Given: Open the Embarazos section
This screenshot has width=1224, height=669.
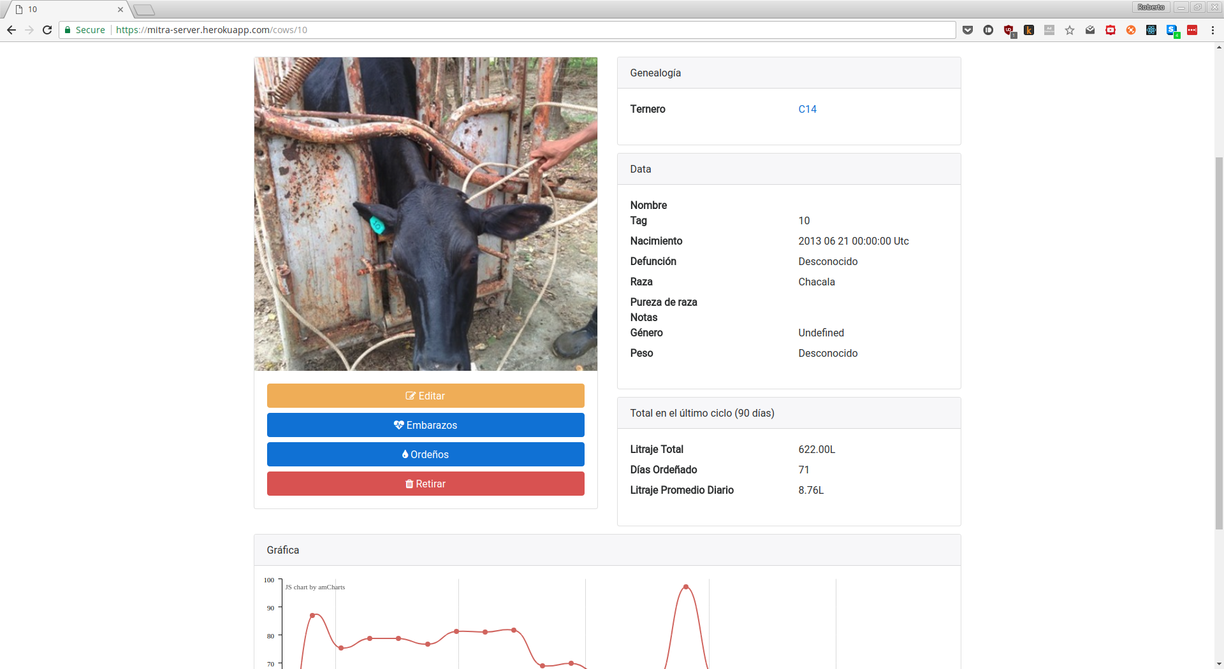Looking at the screenshot, I should coord(426,425).
